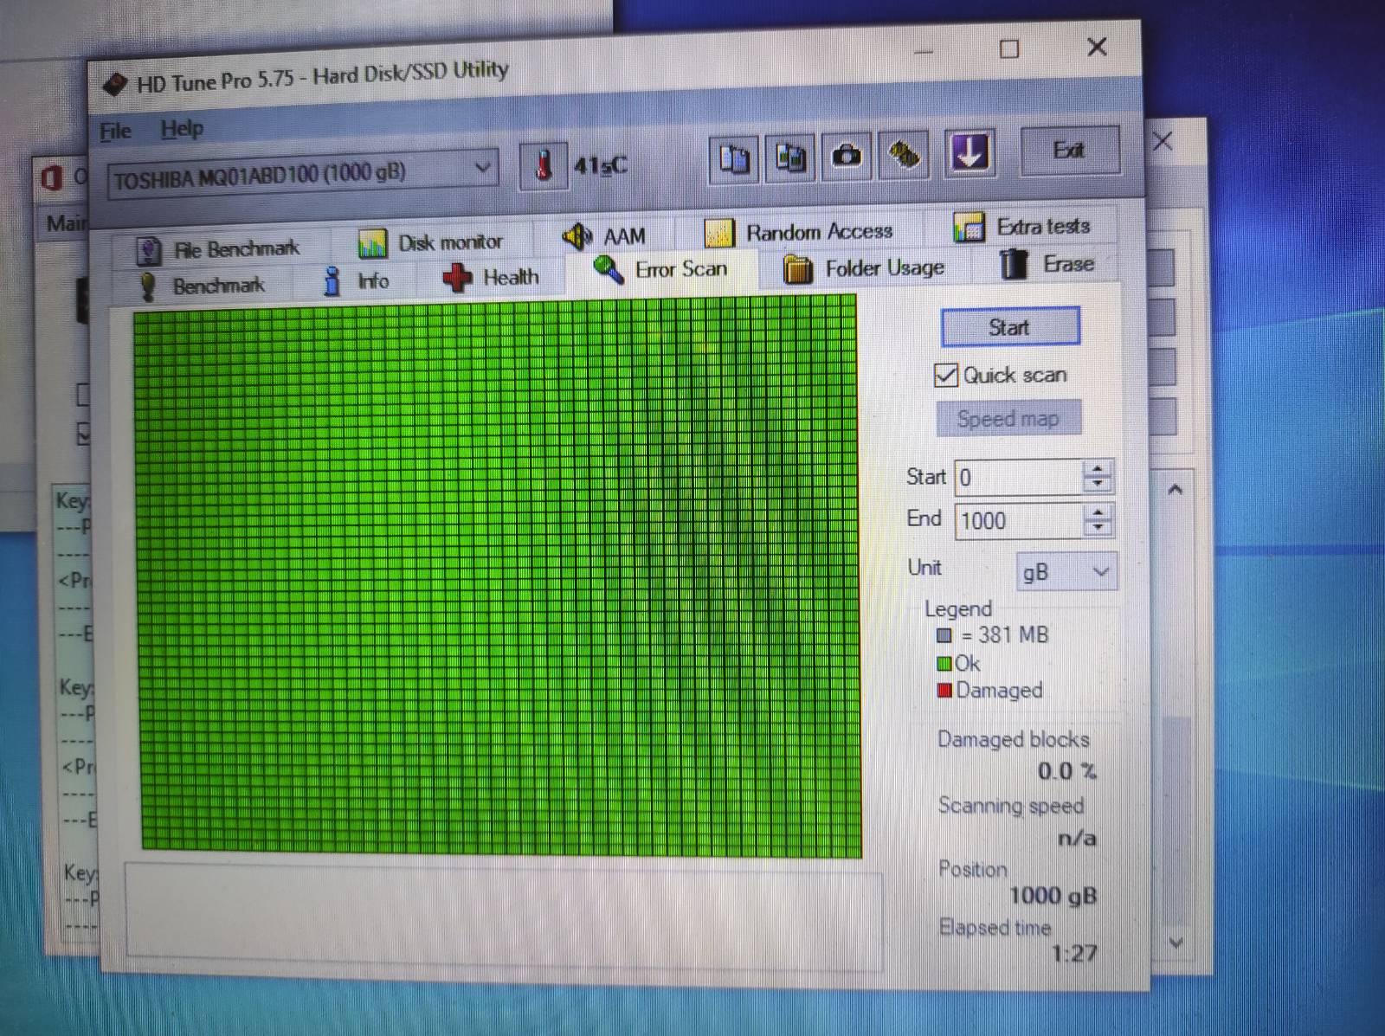Image resolution: width=1385 pixels, height=1036 pixels.
Task: Minimize the HD Tune Pro window
Action: [924, 52]
